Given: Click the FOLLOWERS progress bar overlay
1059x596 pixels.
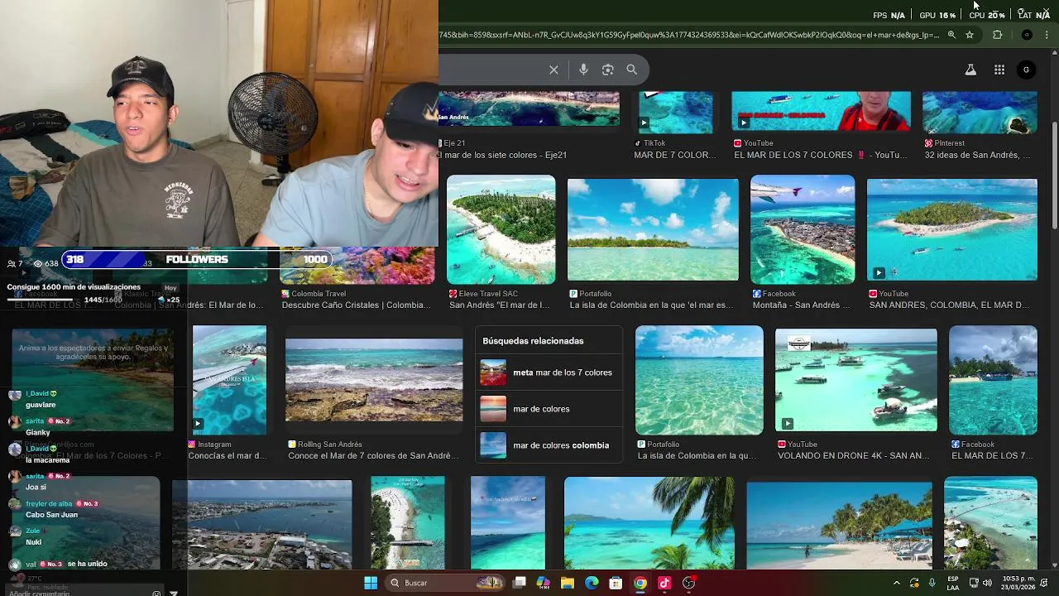Looking at the screenshot, I should coord(197,259).
